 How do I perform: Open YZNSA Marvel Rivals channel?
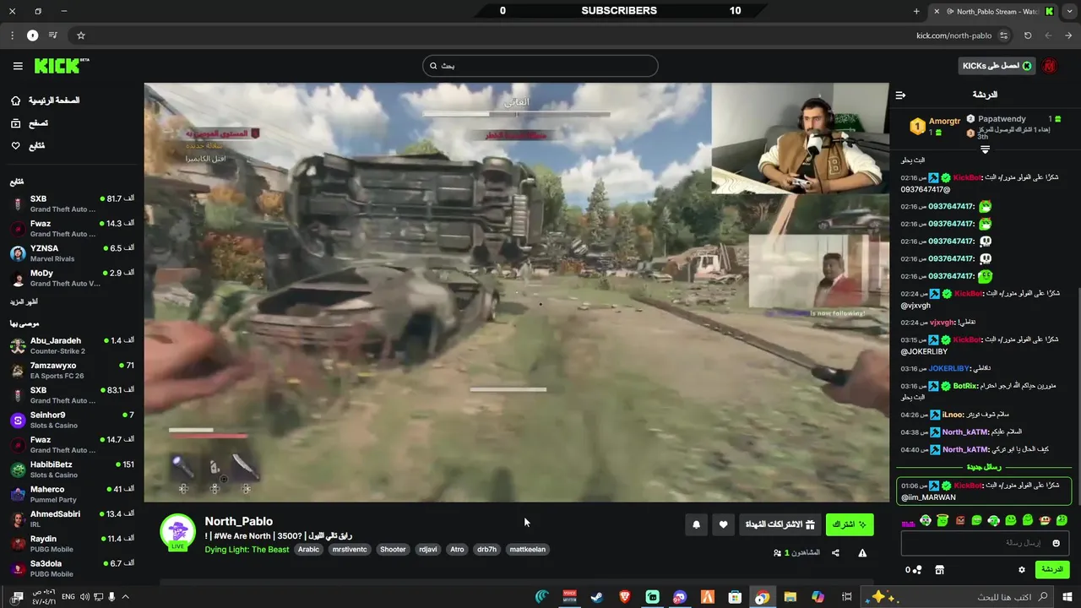tap(72, 253)
